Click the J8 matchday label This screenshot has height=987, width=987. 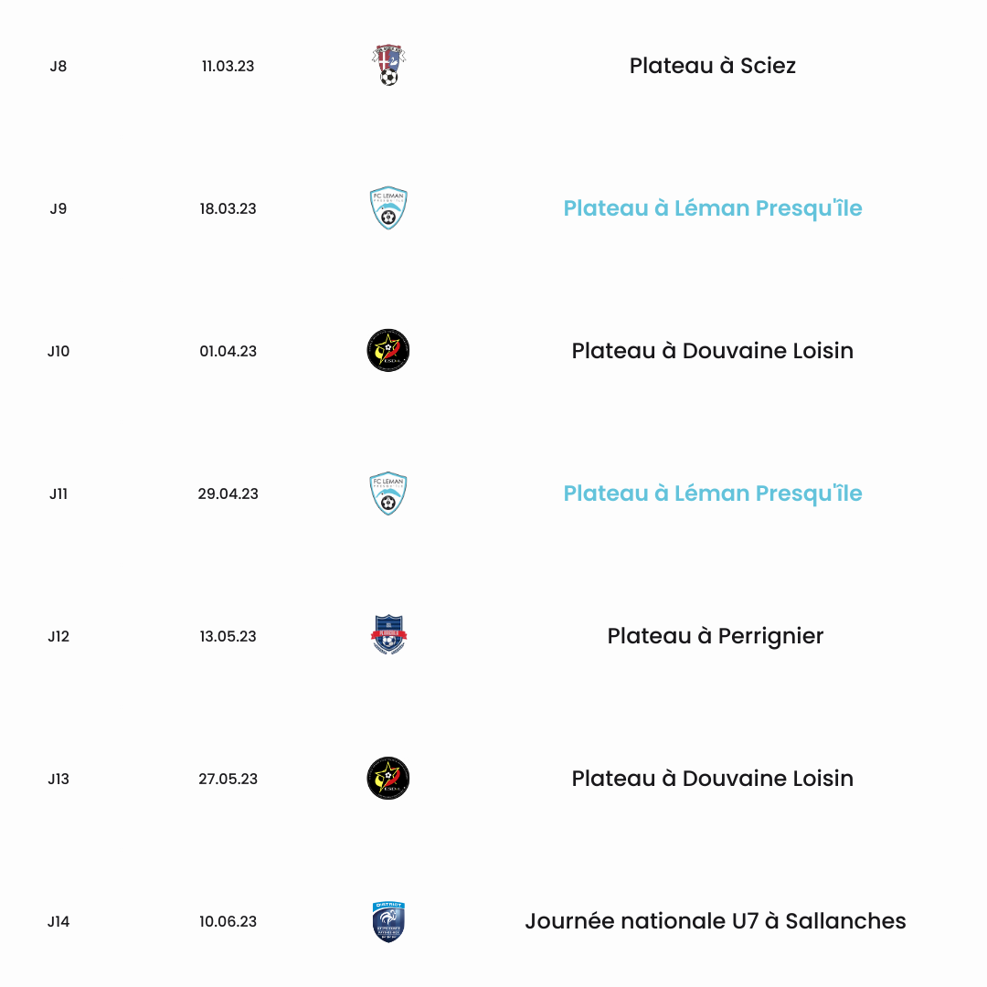(58, 66)
